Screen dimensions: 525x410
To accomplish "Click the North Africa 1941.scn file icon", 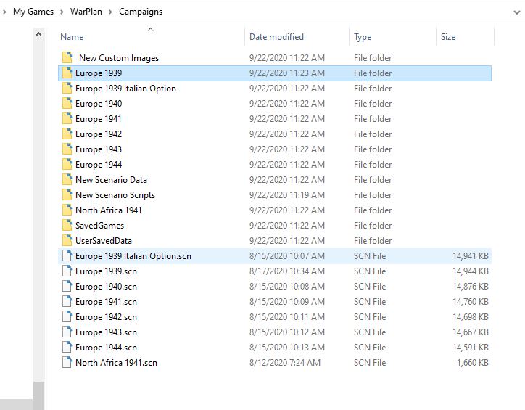I will [67, 362].
